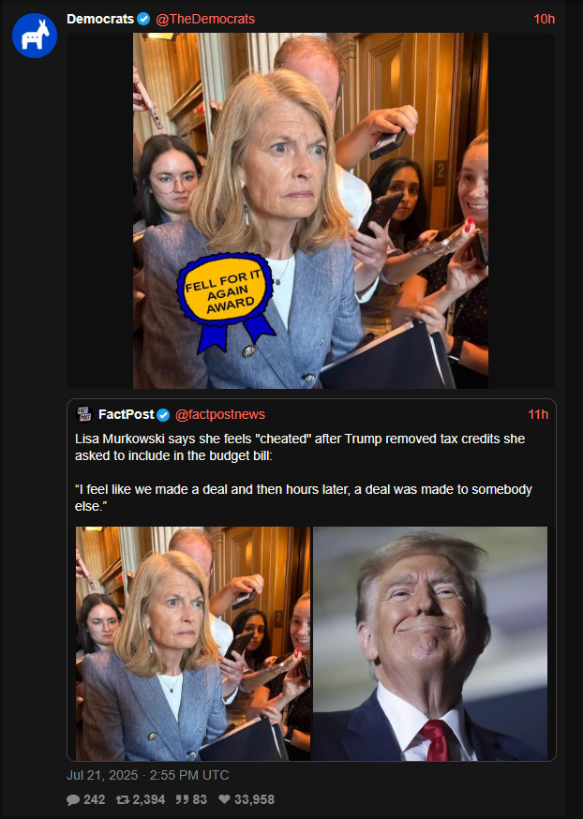Open the 11h timestamp on quoted post

pyautogui.click(x=538, y=415)
